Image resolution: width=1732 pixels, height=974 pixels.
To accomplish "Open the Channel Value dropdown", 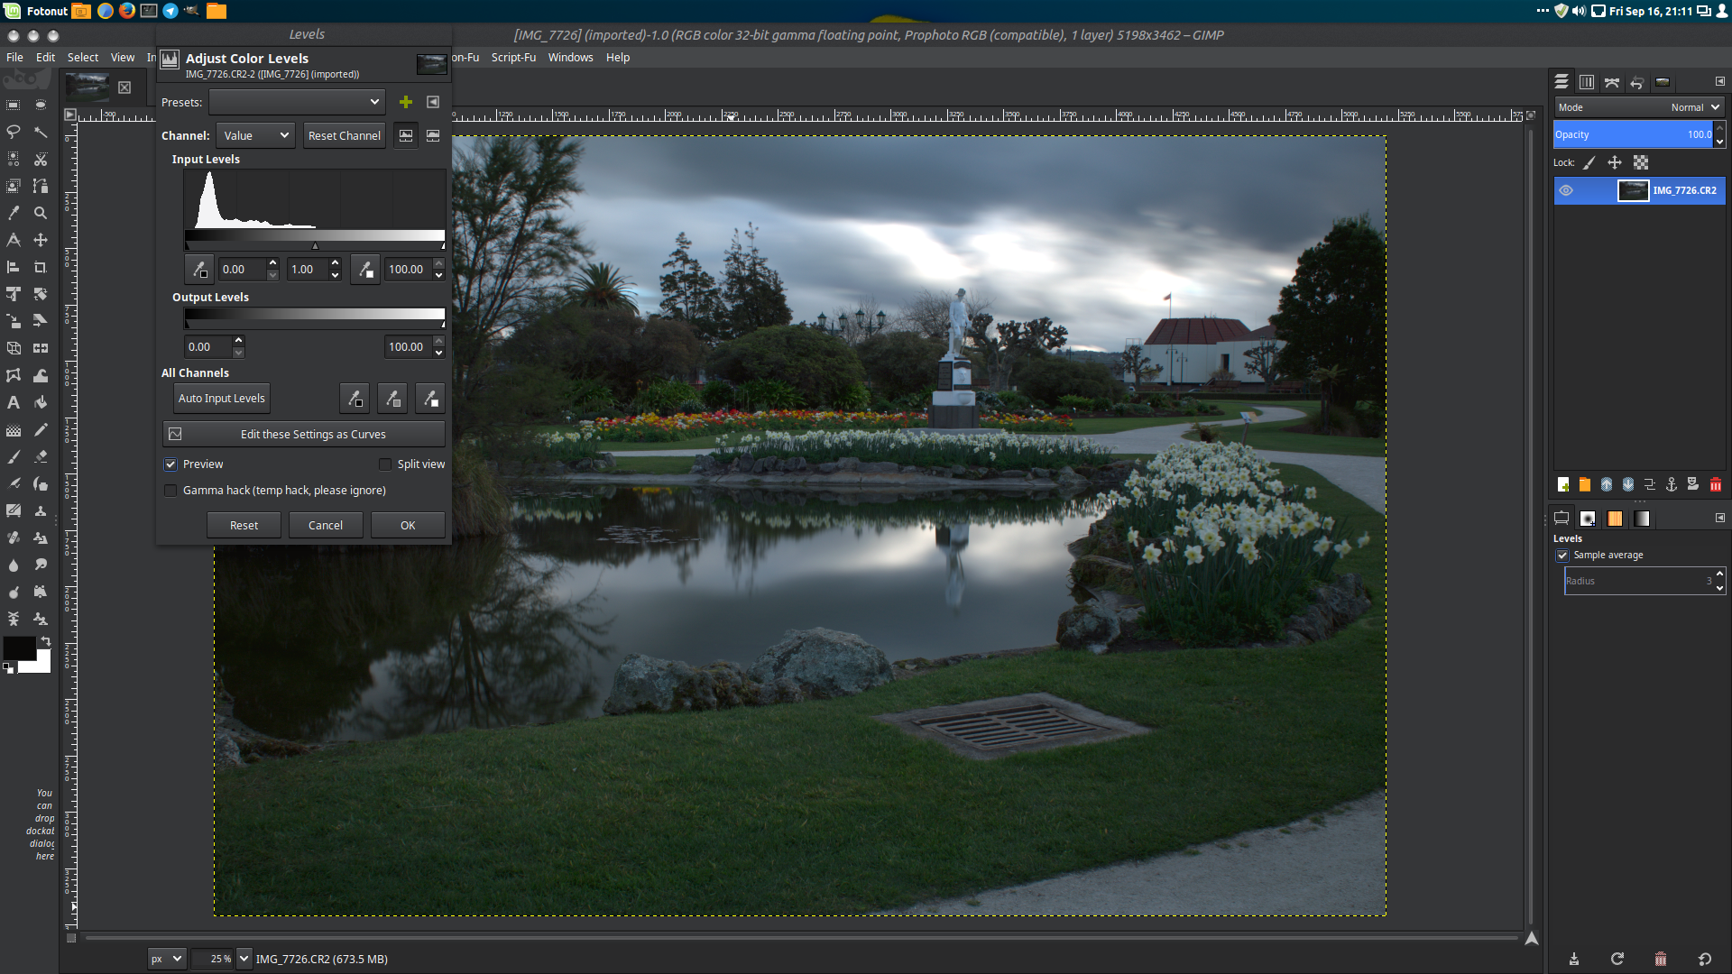I will coord(255,135).
